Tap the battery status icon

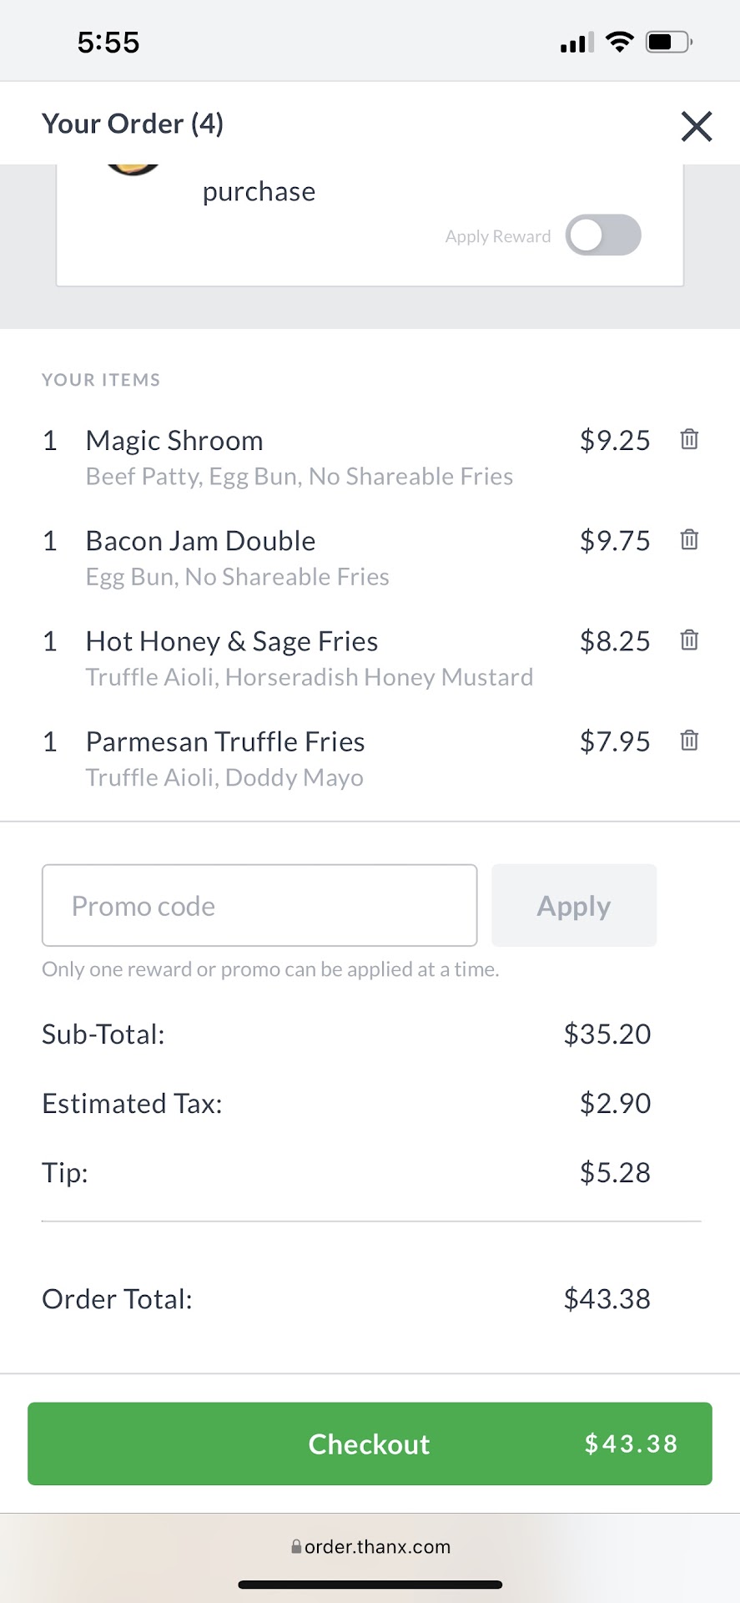pos(668,42)
